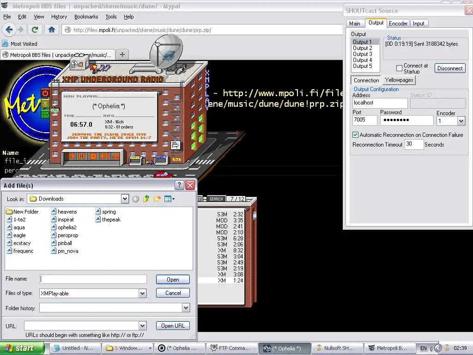Image resolution: width=473 pixels, height=355 pixels.
Task: Click the File name input field
Action: point(93,279)
